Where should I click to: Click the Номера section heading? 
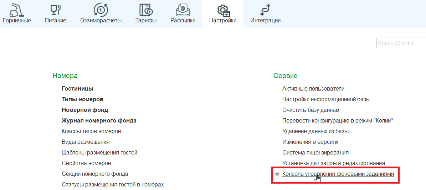(65, 76)
